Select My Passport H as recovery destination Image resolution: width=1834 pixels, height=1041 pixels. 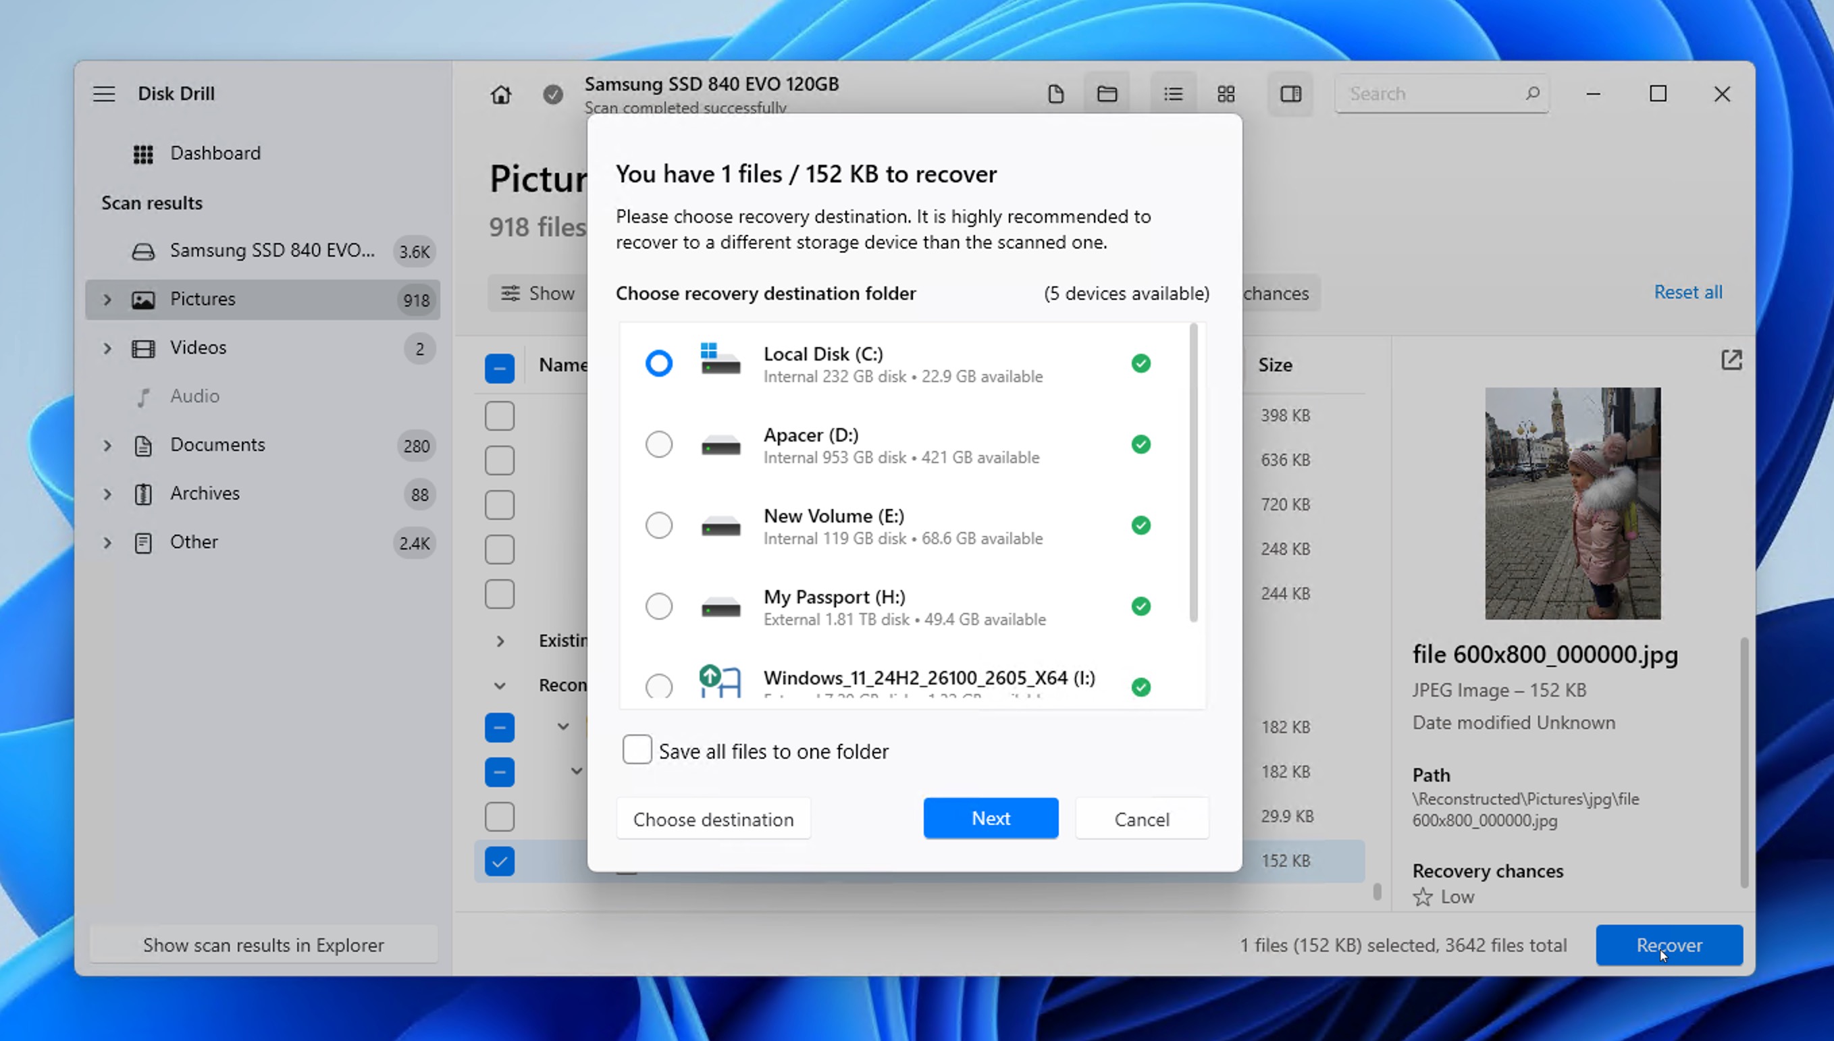pos(660,606)
